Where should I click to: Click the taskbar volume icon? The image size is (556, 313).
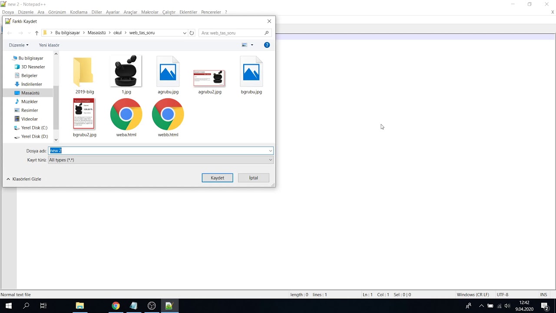(507, 306)
